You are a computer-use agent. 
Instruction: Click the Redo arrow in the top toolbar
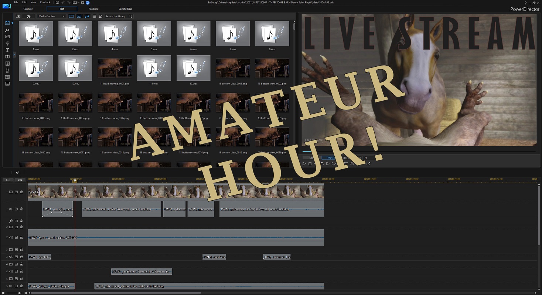(69, 3)
